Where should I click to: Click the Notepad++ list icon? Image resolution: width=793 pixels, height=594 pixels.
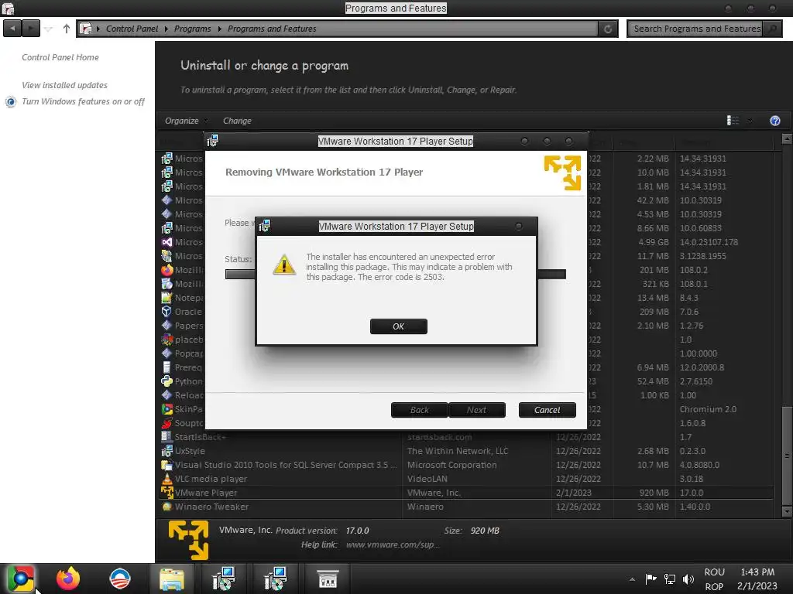(167, 298)
